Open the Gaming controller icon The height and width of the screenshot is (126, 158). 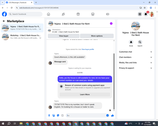(x=107, y=14)
